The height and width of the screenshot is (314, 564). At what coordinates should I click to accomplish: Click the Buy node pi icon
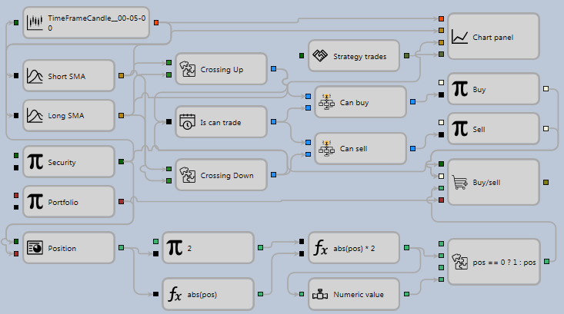460,89
